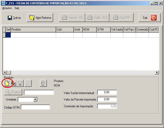This screenshot has width=164, height=128.
Task: Click the Código GTIN input field
Action: pos(35,107)
